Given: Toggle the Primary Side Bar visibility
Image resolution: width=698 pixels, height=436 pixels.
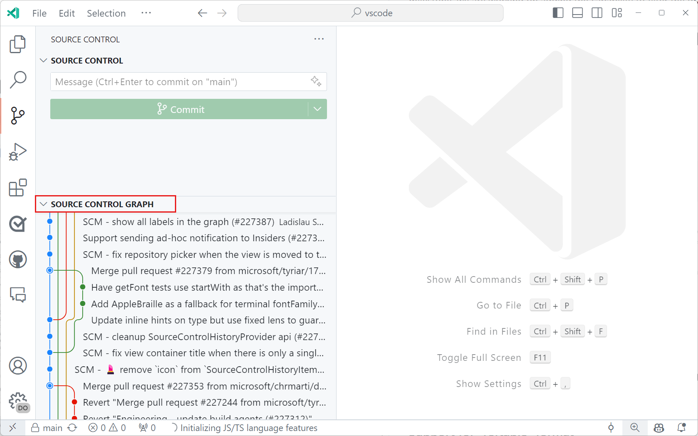Looking at the screenshot, I should point(558,13).
